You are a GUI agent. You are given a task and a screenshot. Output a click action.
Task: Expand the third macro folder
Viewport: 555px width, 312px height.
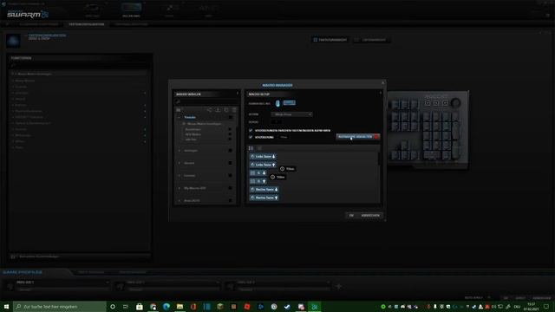click(180, 163)
